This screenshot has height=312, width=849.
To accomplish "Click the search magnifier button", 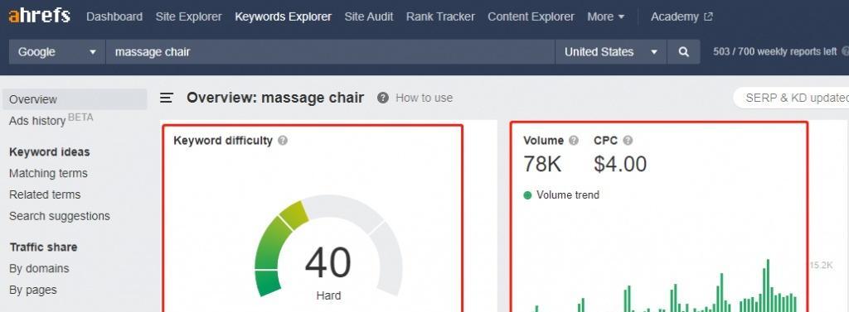I will (x=684, y=52).
